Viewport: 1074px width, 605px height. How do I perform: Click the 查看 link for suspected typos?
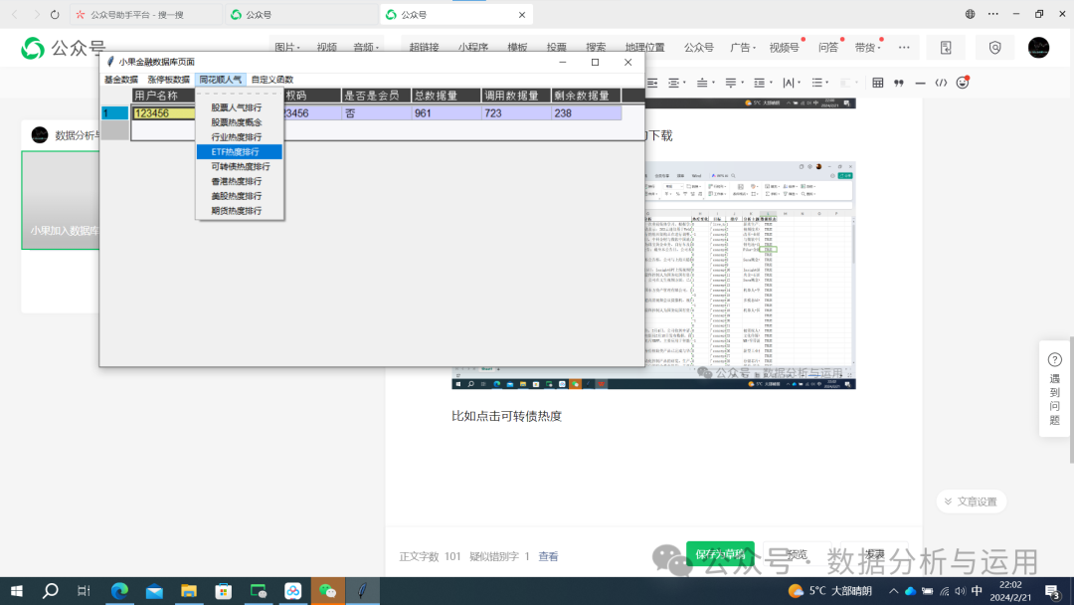click(x=548, y=556)
